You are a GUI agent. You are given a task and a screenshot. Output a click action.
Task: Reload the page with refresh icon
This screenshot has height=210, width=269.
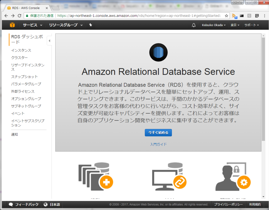tap(19, 16)
